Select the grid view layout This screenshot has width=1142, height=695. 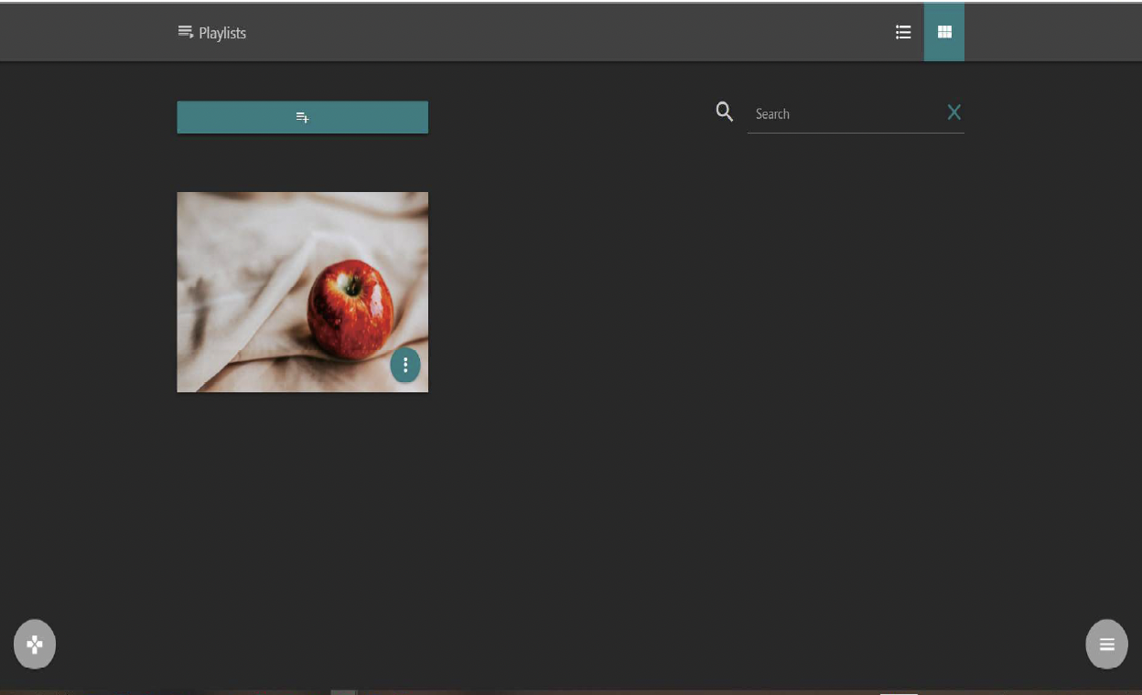pos(944,33)
